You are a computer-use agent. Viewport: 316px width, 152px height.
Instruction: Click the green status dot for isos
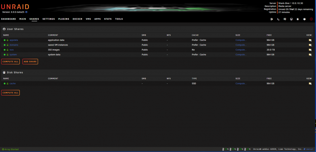coord(5,50)
